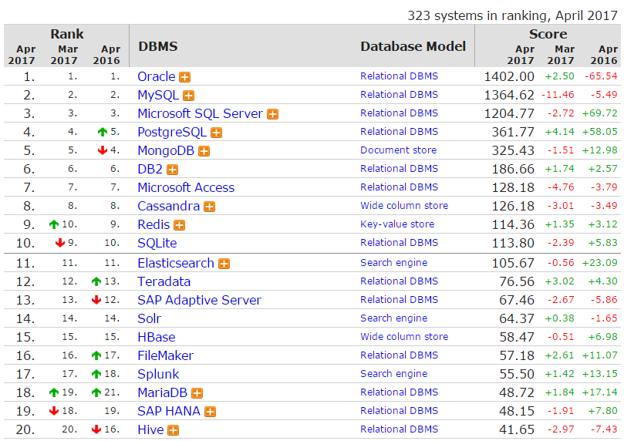
Task: Click green up arrow in Teradata row
Action: coord(96,281)
